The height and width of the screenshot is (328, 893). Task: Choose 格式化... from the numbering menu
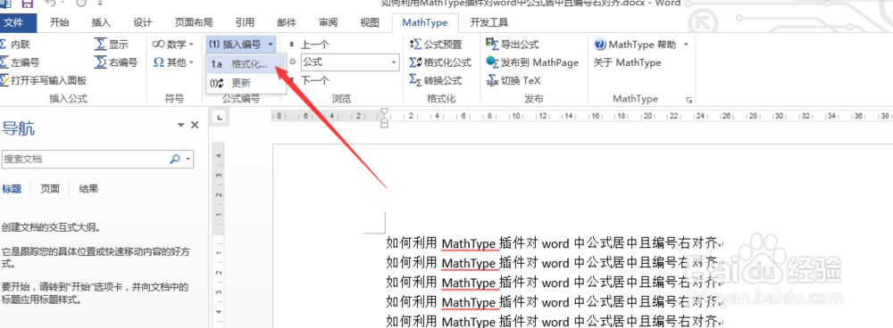coord(246,64)
